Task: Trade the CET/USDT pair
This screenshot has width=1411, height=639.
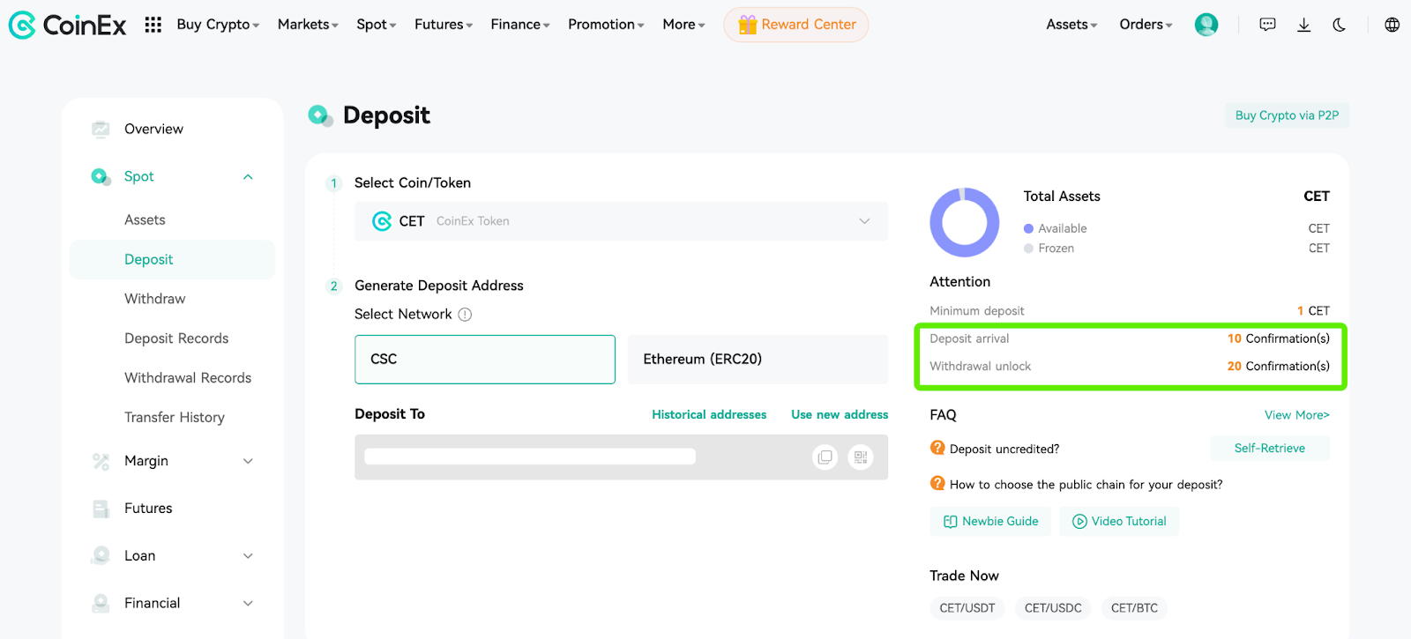Action: click(x=967, y=608)
